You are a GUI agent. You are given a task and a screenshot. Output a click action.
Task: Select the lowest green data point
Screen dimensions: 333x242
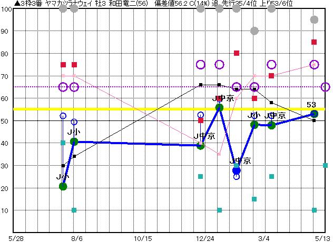tap(63, 186)
